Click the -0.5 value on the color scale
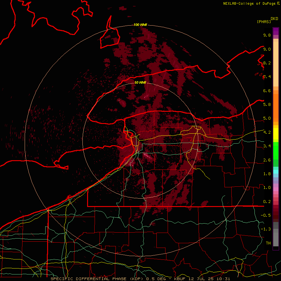The height and width of the screenshot is (281, 281). [x=266, y=215]
